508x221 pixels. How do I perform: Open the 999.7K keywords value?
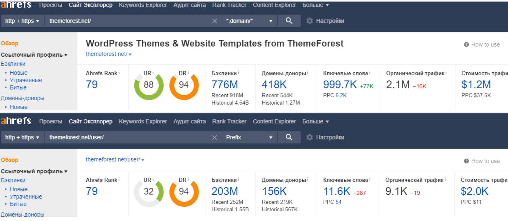tap(340, 84)
